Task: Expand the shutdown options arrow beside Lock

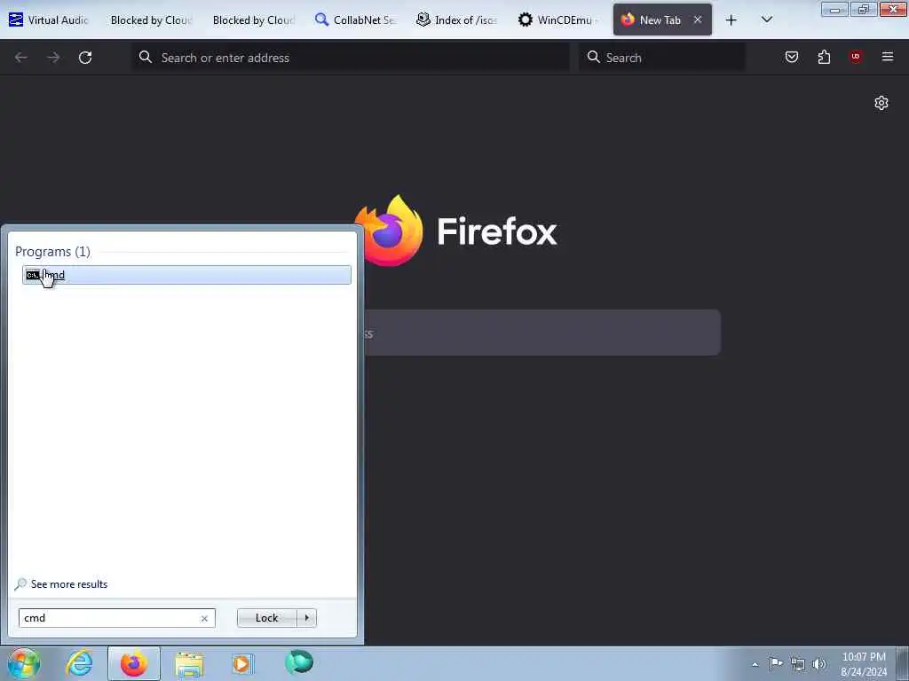Action: [306, 618]
